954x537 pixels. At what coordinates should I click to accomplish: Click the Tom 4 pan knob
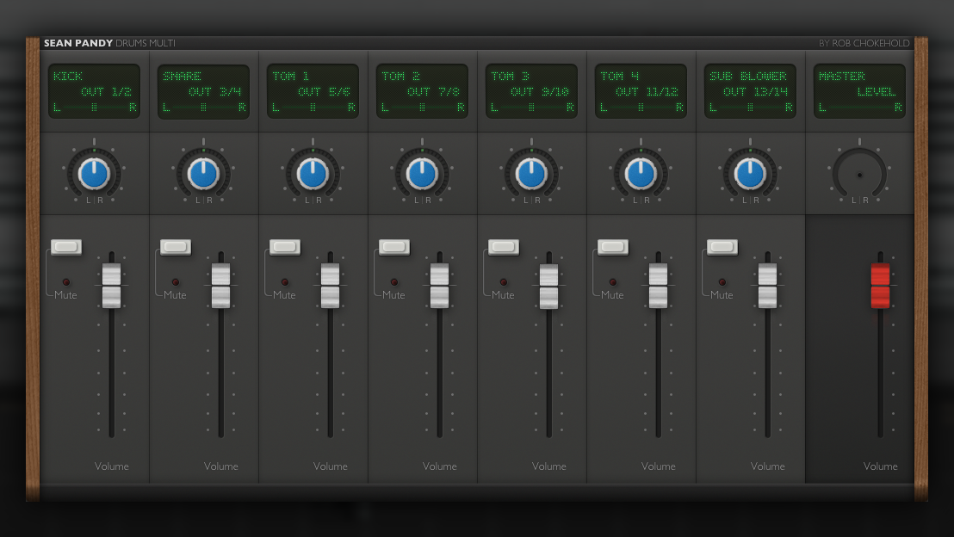(x=641, y=174)
